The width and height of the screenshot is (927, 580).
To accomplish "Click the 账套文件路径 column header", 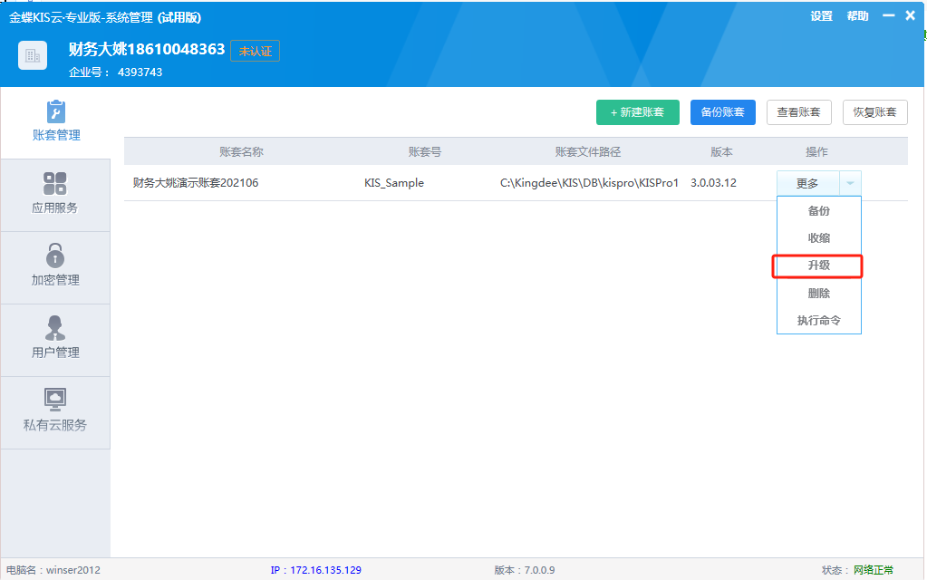I will pos(588,152).
